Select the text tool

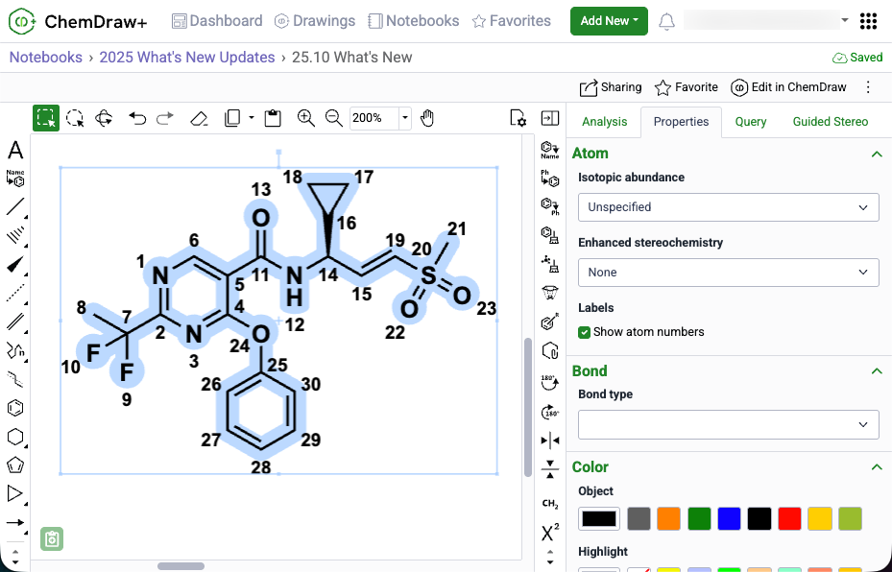[x=15, y=150]
